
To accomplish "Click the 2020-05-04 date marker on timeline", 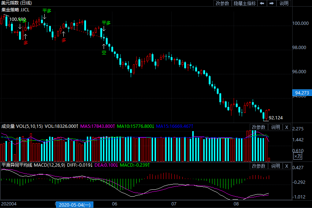I will tap(75, 205).
